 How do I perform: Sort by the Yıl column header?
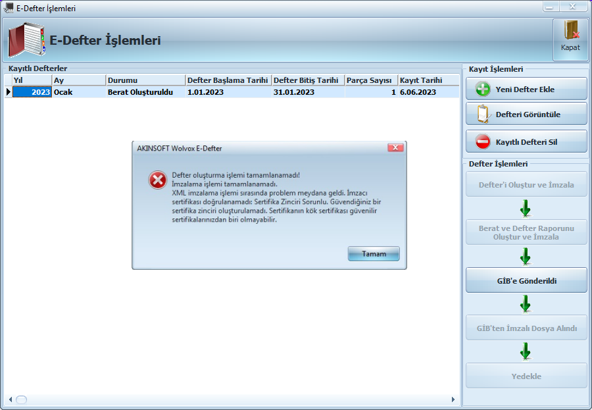(x=32, y=80)
